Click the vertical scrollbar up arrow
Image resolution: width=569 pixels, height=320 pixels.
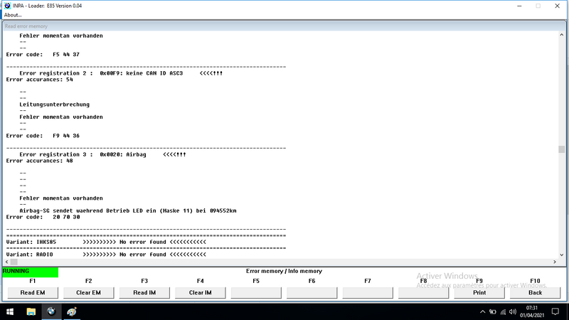pos(562,35)
